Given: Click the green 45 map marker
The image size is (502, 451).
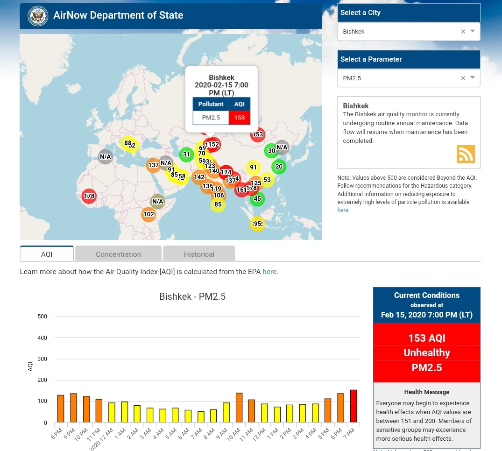Looking at the screenshot, I should coord(257,199).
